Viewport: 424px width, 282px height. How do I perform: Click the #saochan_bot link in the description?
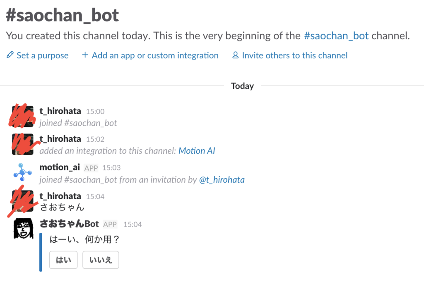(x=336, y=36)
